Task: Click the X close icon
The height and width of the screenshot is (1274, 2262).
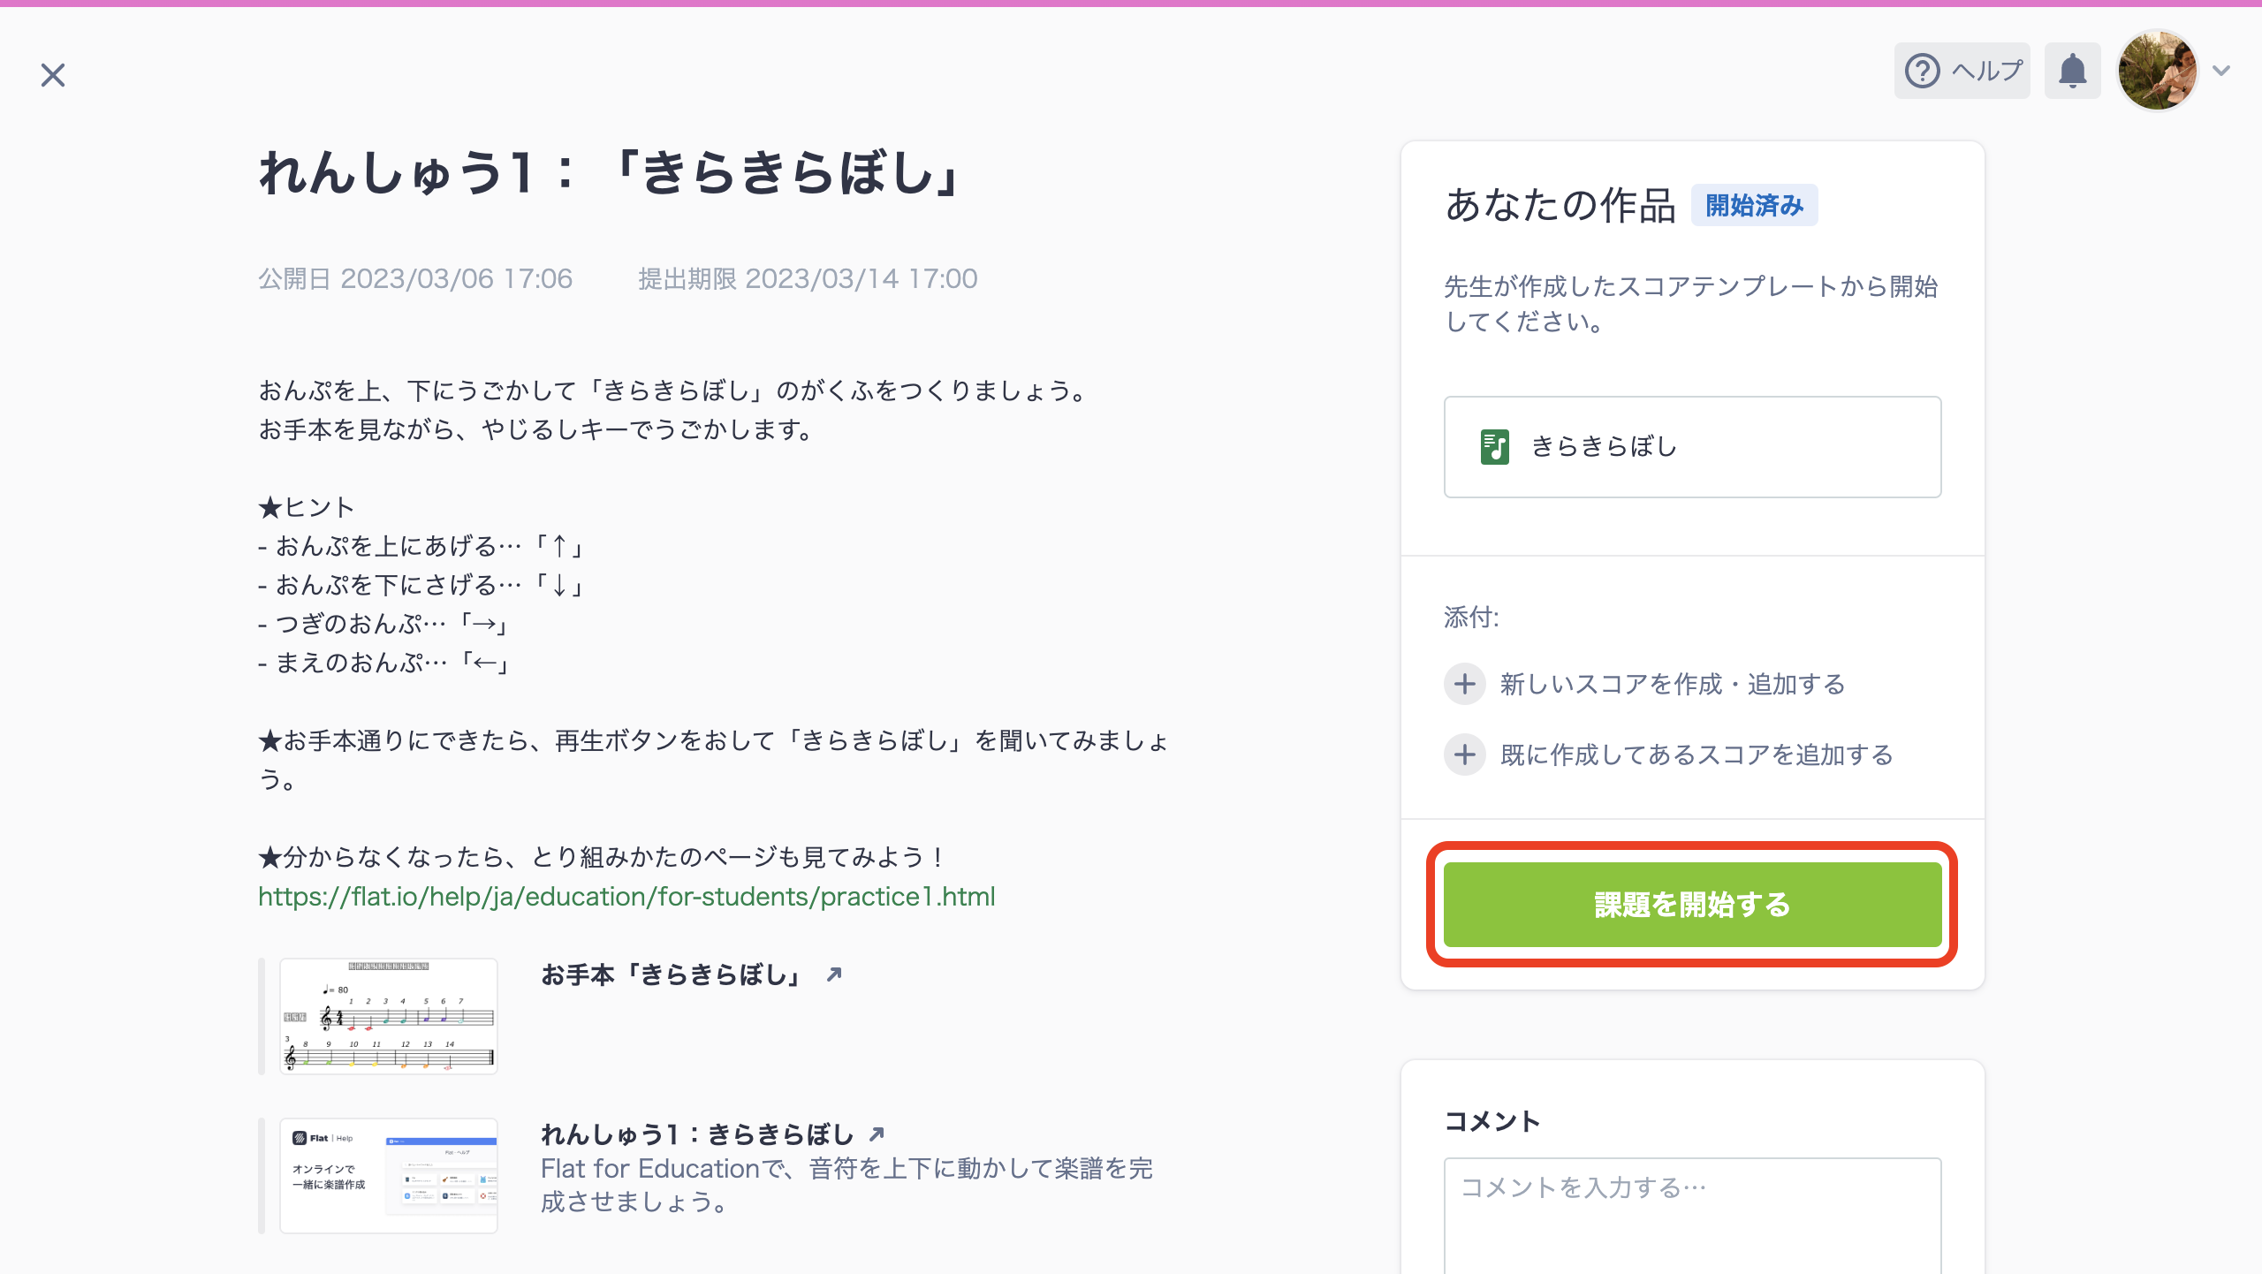Action: click(53, 75)
